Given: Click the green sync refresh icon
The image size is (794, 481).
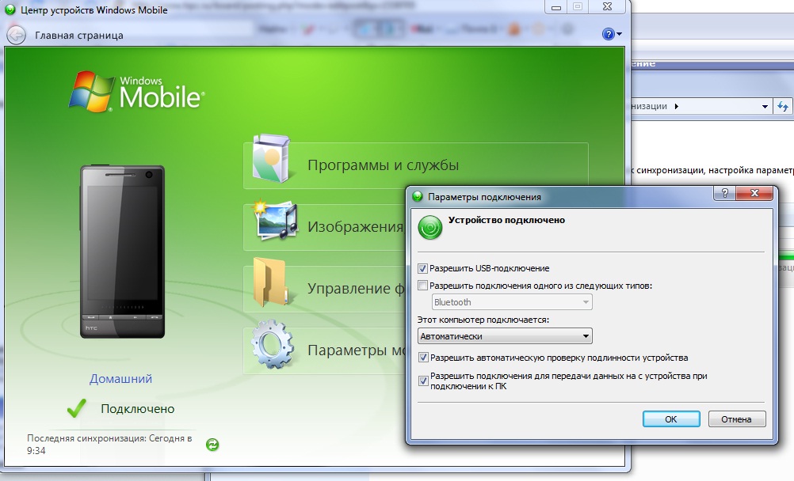Looking at the screenshot, I should click(x=212, y=445).
